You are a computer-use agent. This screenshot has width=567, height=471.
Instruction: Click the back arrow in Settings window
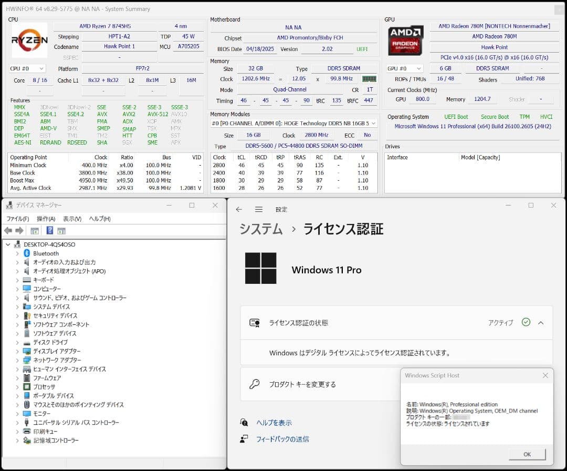pos(239,209)
